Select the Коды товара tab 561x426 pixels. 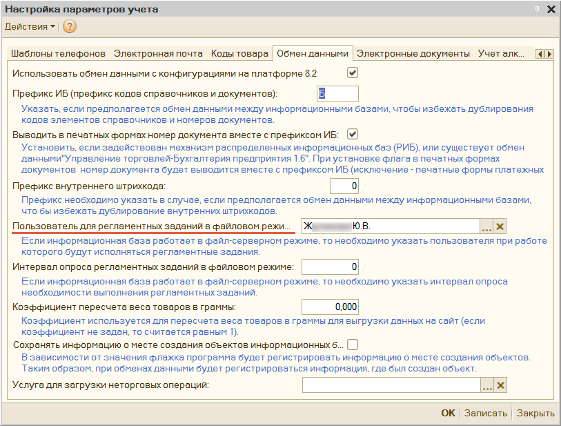(x=239, y=53)
